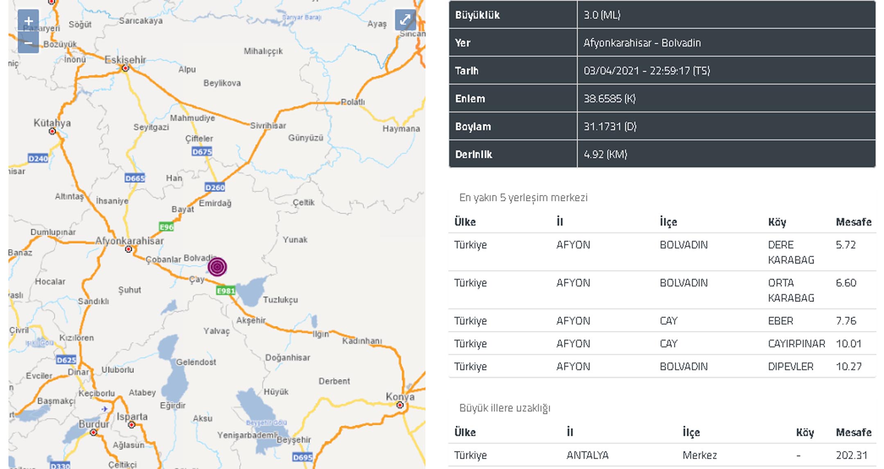Click distance value 5.72
Viewport: 884px width, 469px height.
845,245
